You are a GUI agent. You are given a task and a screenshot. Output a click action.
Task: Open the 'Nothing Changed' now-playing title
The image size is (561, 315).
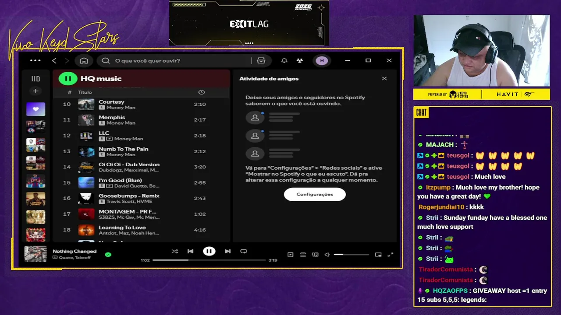coord(75,251)
